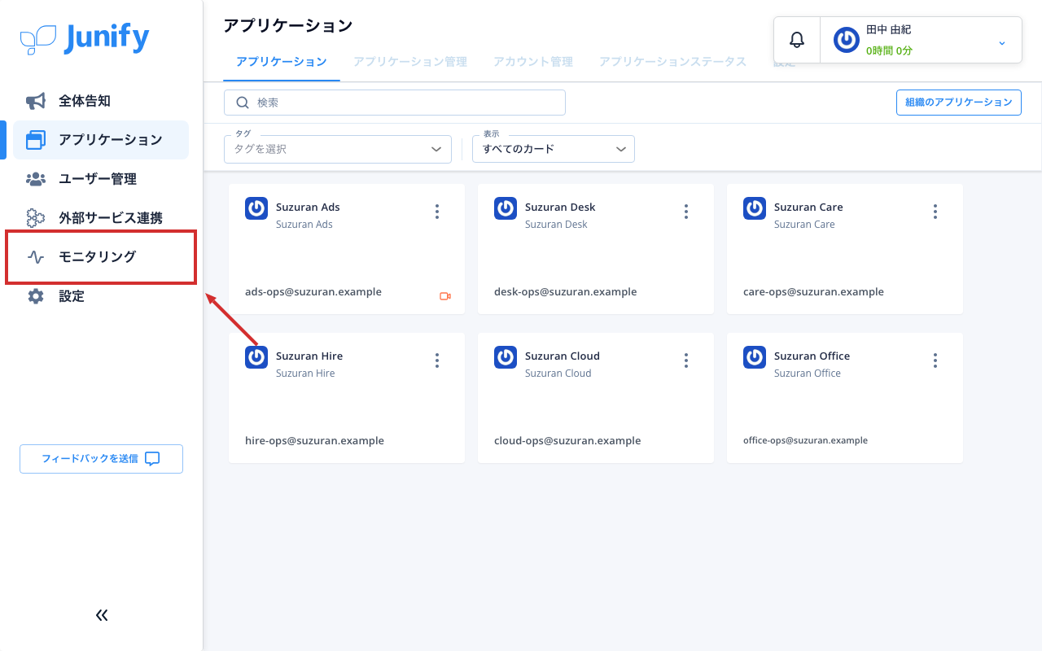Viewport: 1042px width, 651px height.
Task: Click the 設定 gear icon in sidebar
Action: (36, 296)
